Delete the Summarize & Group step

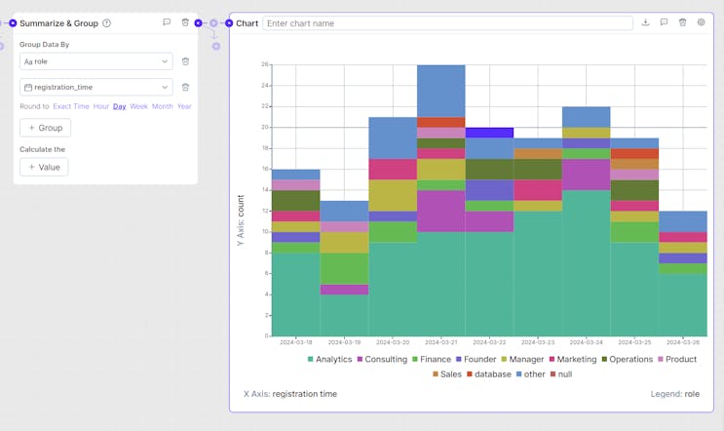185,22
